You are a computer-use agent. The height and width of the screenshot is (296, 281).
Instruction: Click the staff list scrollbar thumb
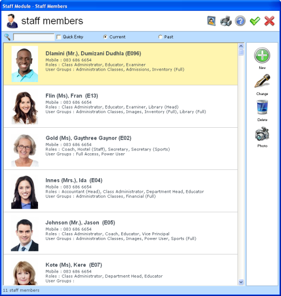click(x=241, y=52)
